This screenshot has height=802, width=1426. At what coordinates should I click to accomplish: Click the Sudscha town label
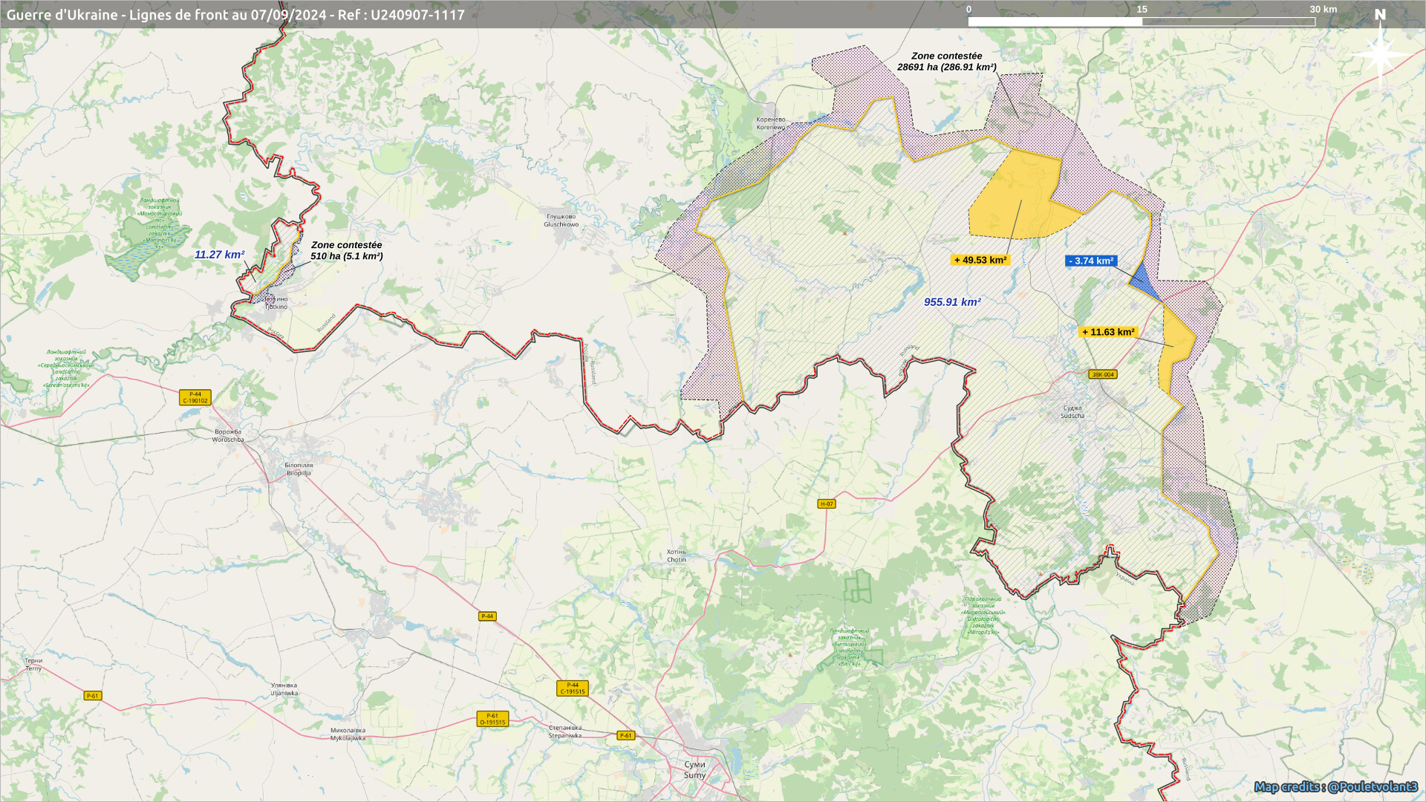click(1072, 412)
